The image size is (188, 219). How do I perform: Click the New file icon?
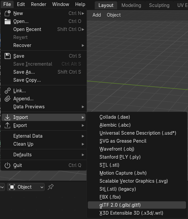tap(8, 13)
